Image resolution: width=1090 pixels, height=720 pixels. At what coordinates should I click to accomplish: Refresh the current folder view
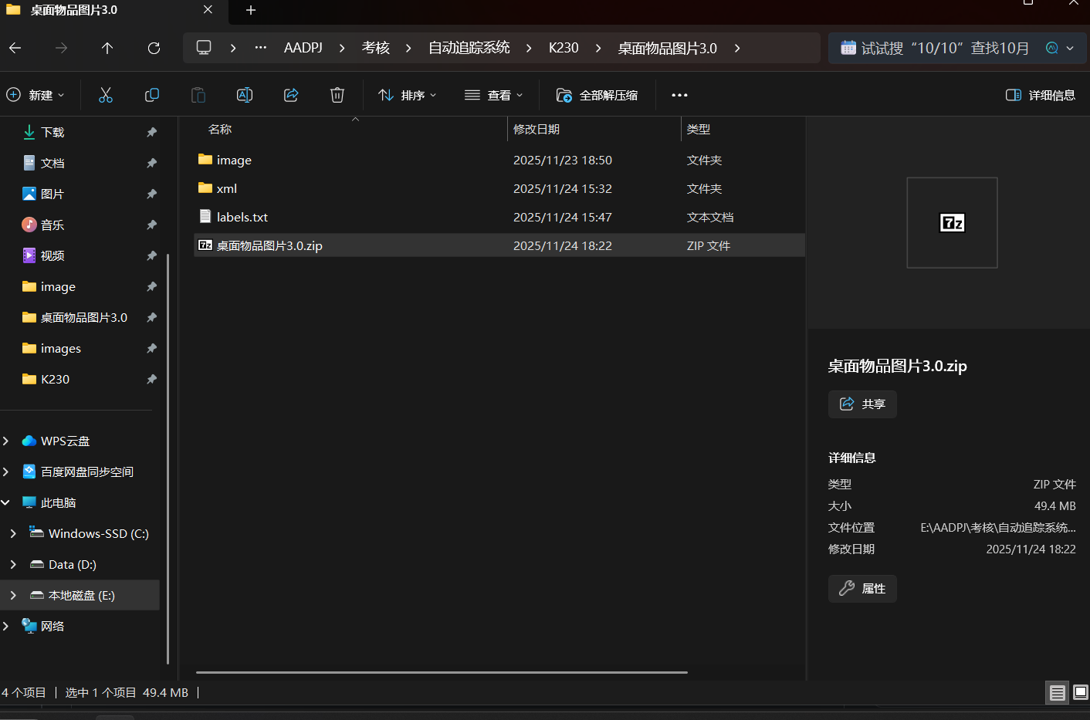154,48
